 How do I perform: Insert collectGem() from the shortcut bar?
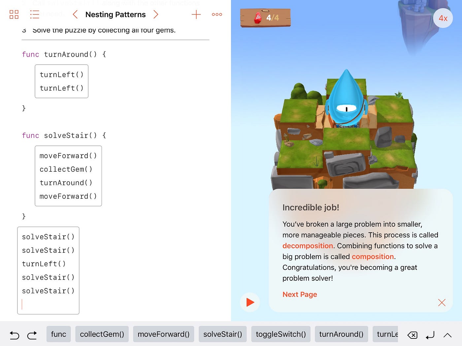[102, 334]
